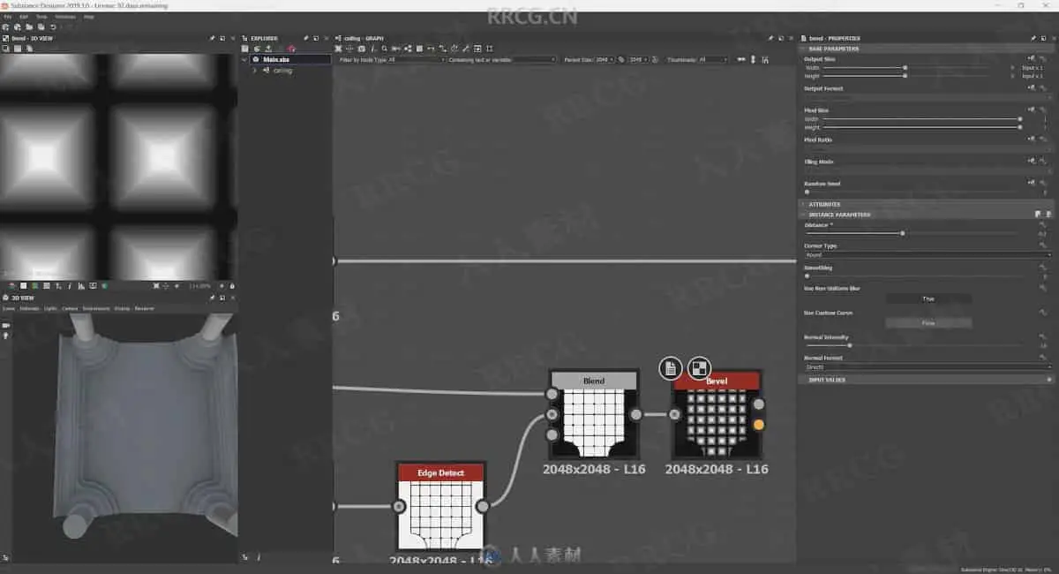
Task: Click the Bevel node in the graph
Action: coord(715,414)
